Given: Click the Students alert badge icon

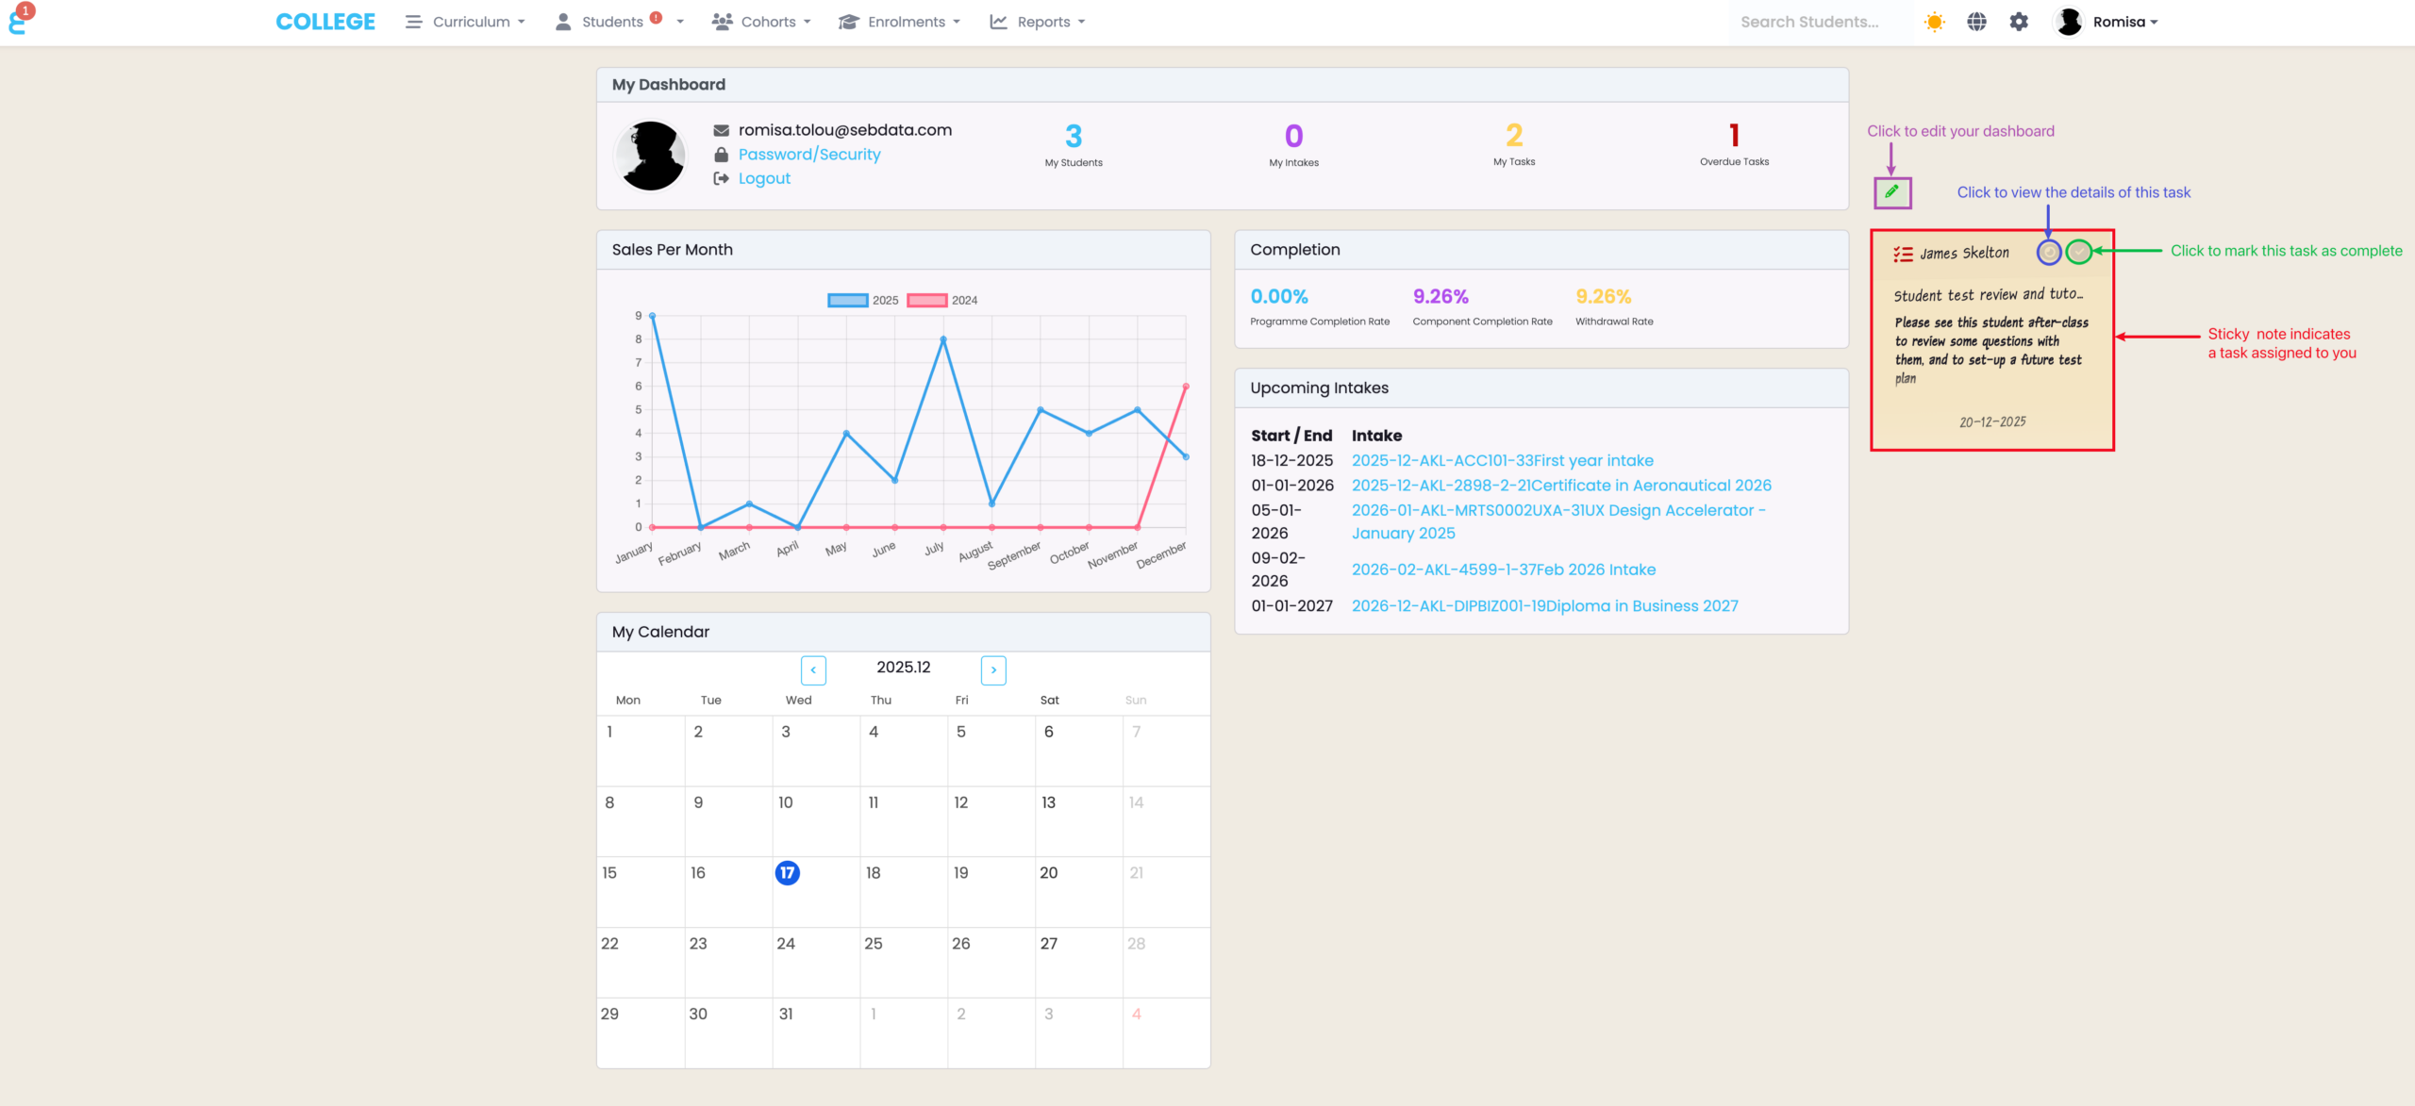Looking at the screenshot, I should pyautogui.click(x=656, y=18).
